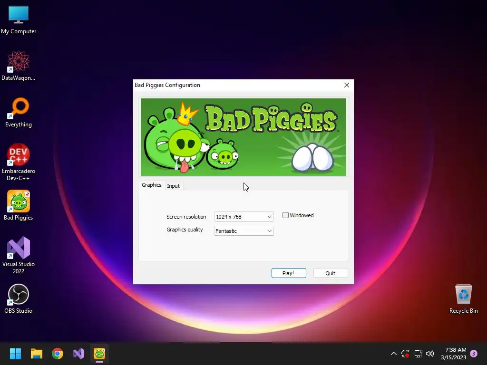The width and height of the screenshot is (487, 365).
Task: Select the Graphics tab
Action: pos(152,185)
